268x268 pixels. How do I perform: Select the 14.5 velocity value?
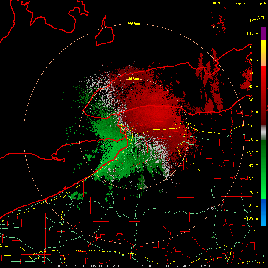tap(253, 113)
